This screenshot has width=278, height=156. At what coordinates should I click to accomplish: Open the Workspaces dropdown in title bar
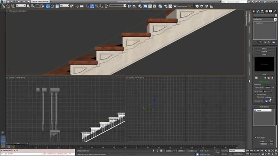(40, 1)
